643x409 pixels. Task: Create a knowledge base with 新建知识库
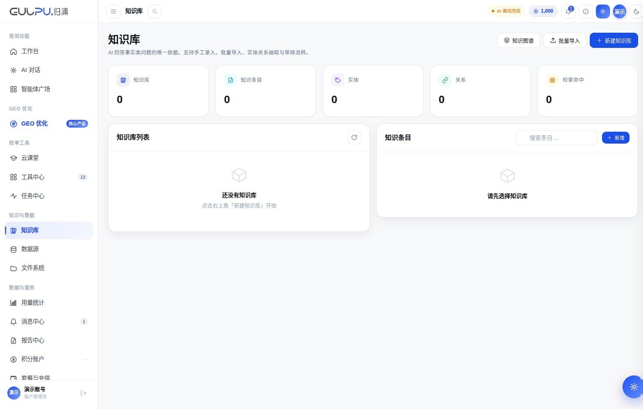[614, 40]
